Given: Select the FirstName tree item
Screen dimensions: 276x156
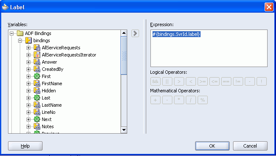Looking at the screenshot, I should click(x=52, y=83).
